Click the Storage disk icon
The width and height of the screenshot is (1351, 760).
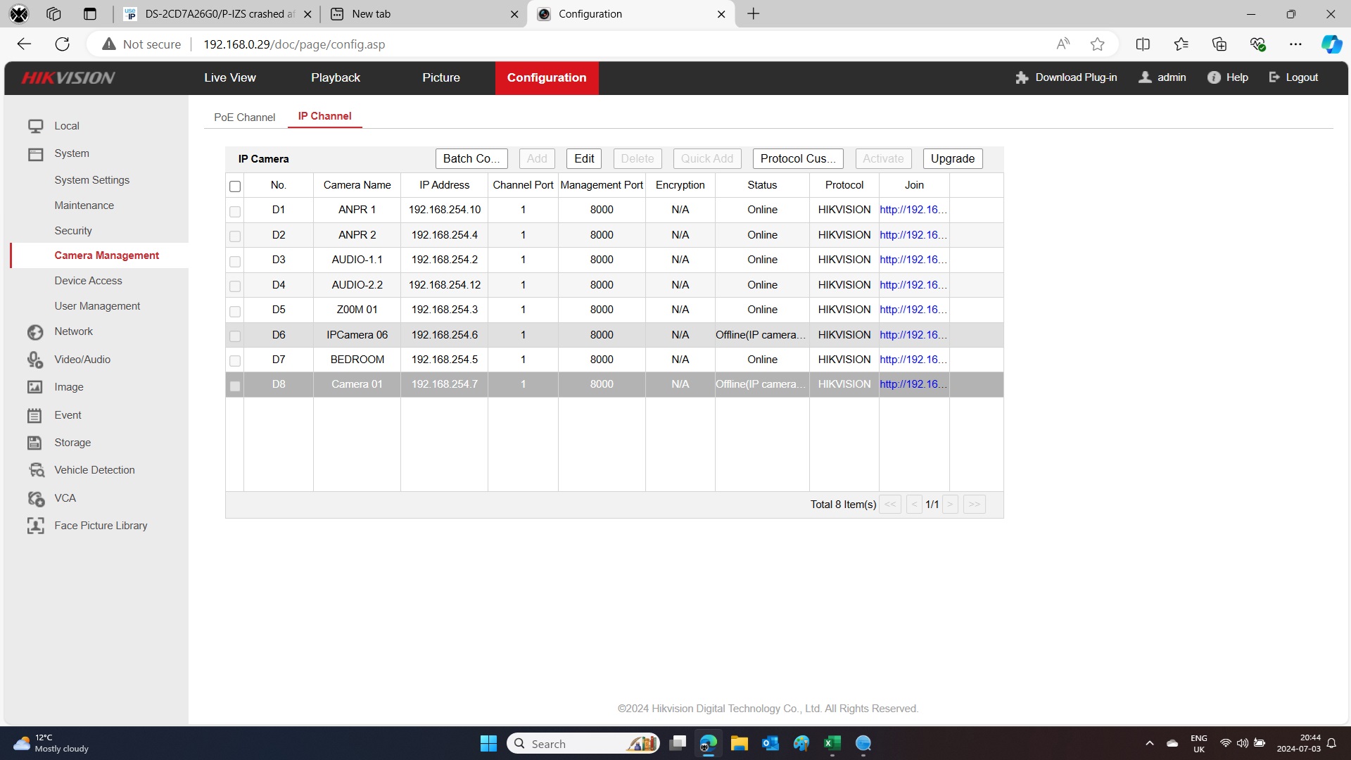point(34,443)
